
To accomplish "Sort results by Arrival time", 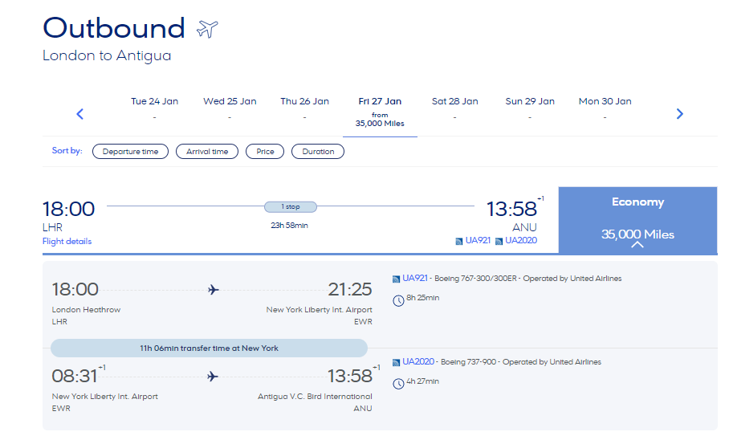I will [207, 152].
